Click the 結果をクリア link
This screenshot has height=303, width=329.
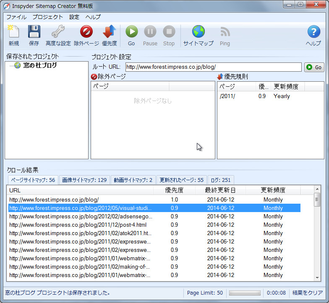click(307, 293)
